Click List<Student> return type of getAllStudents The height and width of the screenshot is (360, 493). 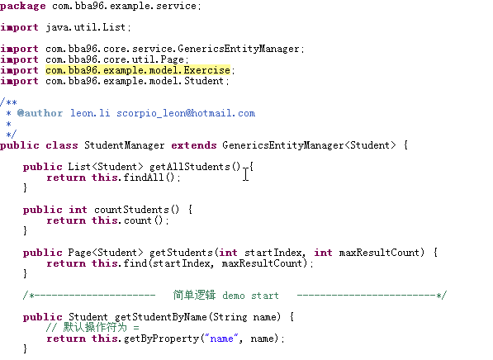(106, 167)
